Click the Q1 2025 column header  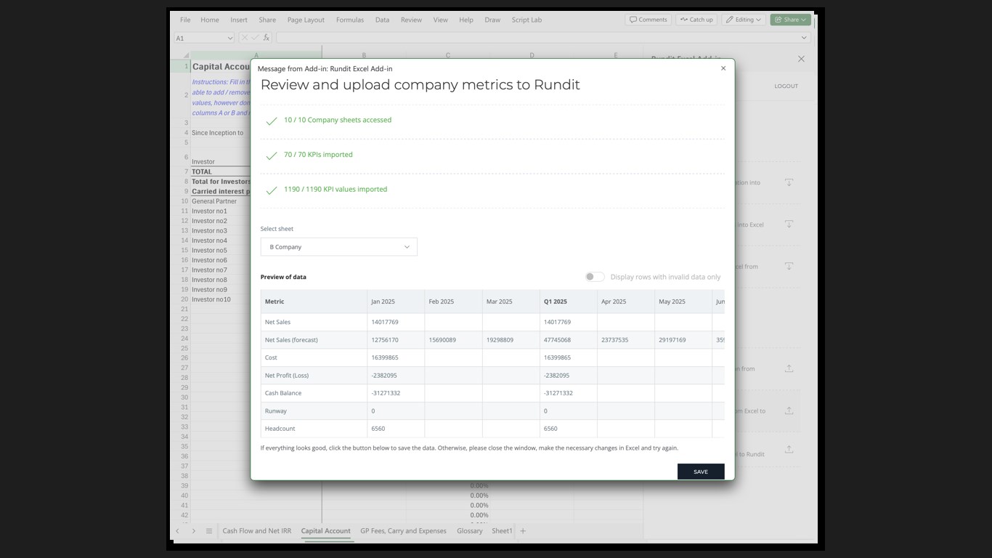point(556,302)
